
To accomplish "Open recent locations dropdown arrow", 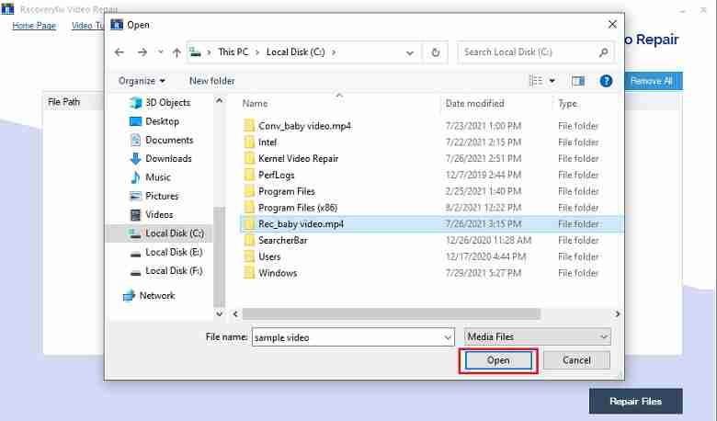I will 161,52.
